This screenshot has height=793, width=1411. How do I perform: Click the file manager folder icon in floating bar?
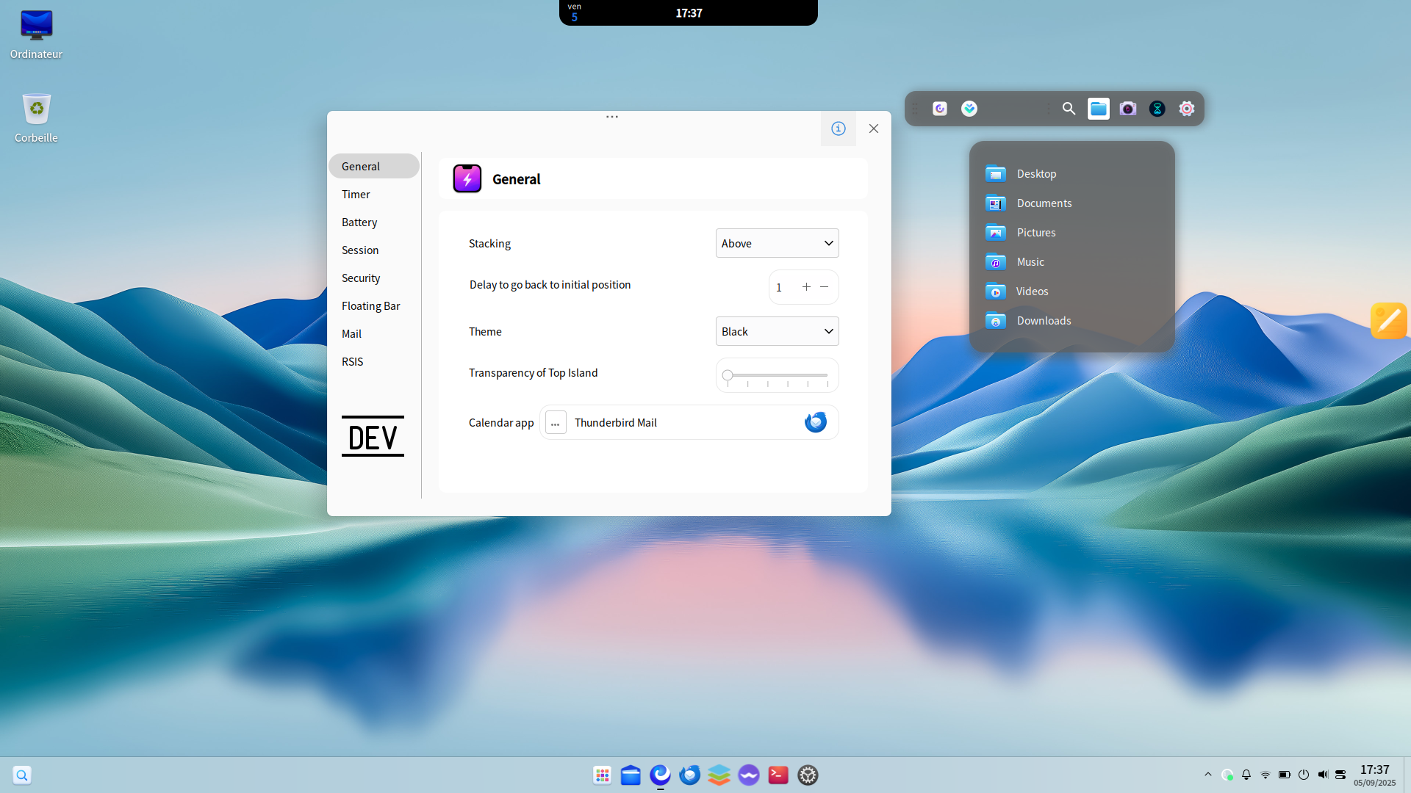pos(1098,109)
